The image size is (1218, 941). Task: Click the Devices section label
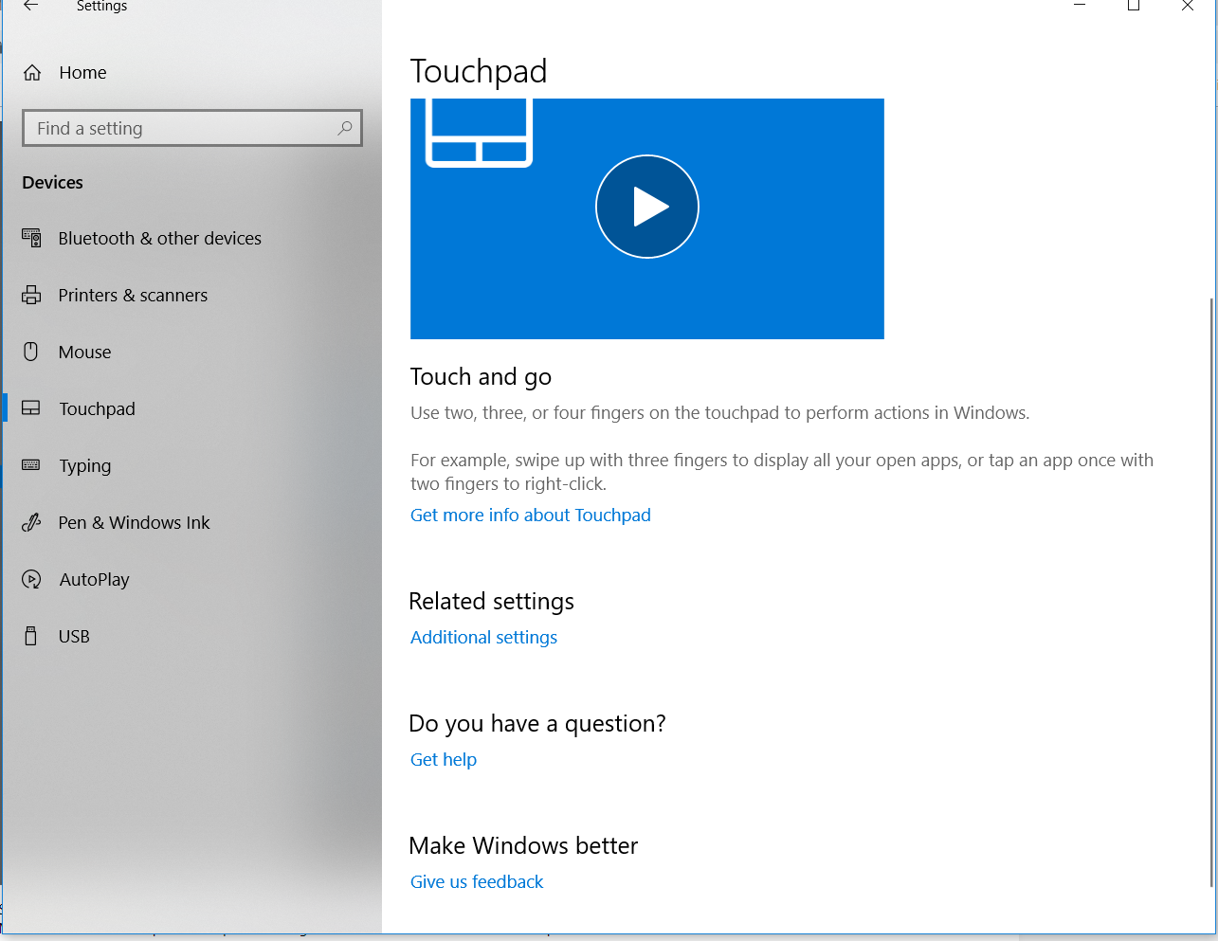coord(52,182)
